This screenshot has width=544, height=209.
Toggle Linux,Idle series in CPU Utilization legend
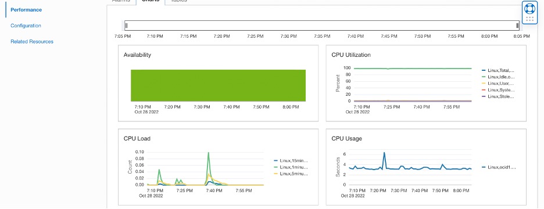pos(498,77)
